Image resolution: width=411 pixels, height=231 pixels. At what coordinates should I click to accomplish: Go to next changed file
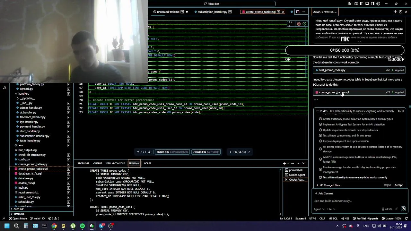tap(249, 152)
